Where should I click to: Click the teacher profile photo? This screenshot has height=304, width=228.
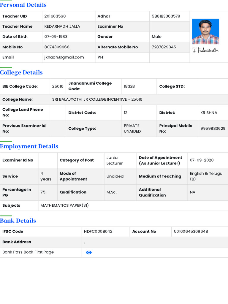[x=205, y=31]
